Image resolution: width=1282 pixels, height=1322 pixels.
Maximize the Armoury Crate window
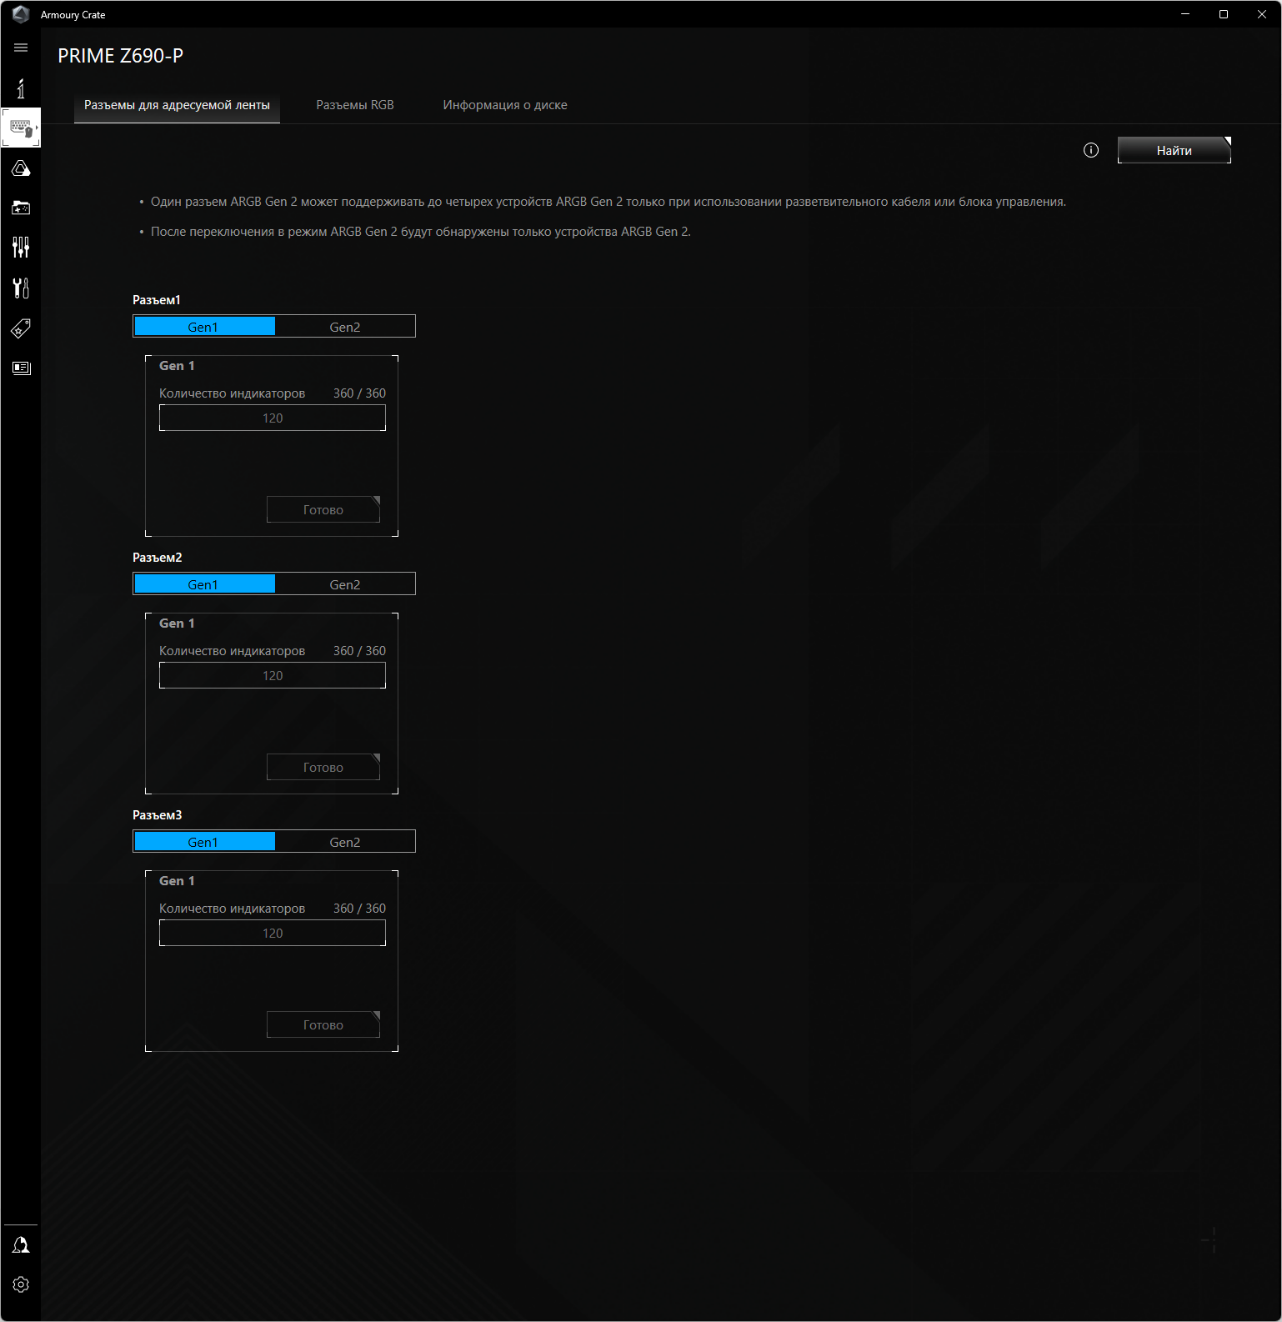point(1224,14)
